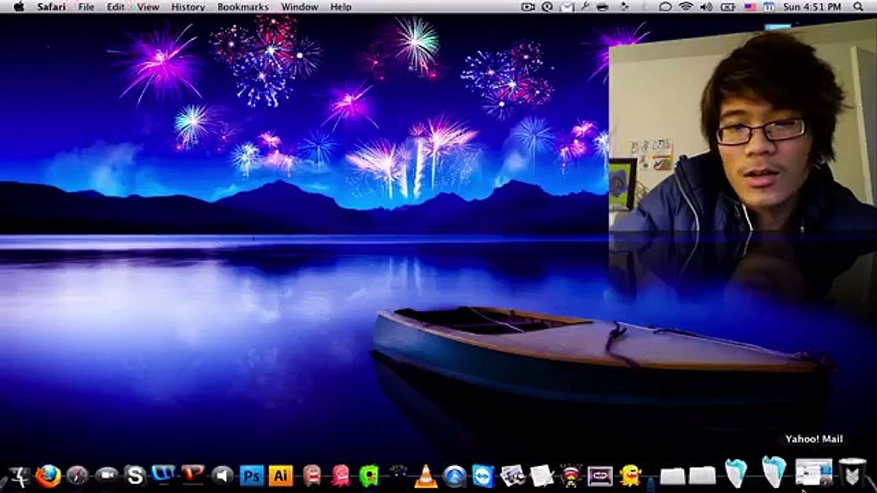This screenshot has width=877, height=493.
Task: Open the speech bubble menu bar icon
Action: coord(665,7)
